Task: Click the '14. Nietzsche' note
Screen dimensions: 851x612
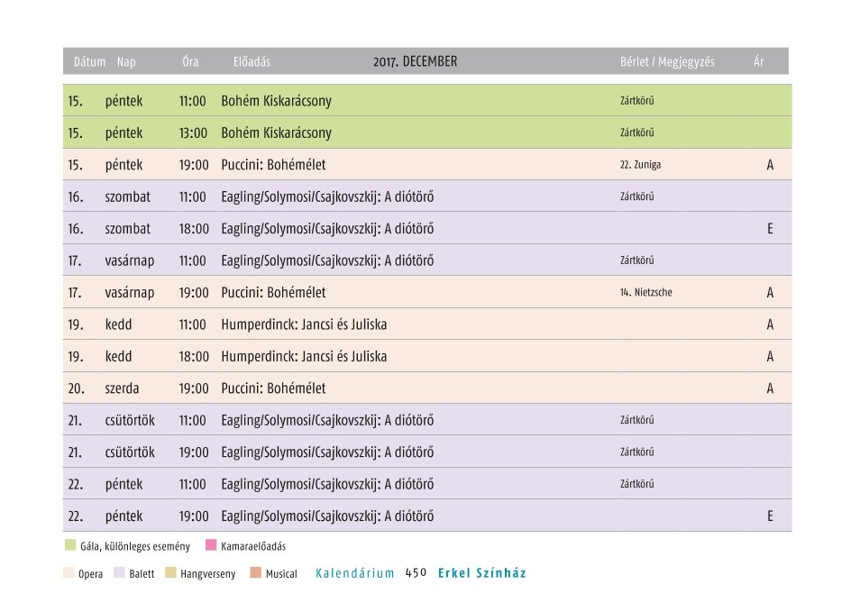Action: pos(645,292)
